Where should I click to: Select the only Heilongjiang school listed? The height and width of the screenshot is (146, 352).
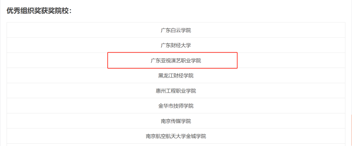176,76
